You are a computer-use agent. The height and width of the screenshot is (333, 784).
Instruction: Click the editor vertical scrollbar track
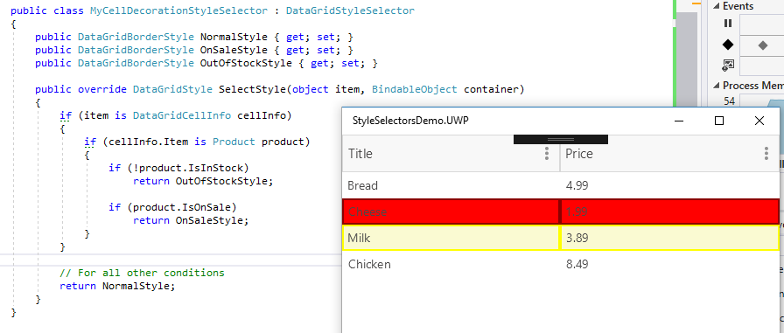point(687,60)
